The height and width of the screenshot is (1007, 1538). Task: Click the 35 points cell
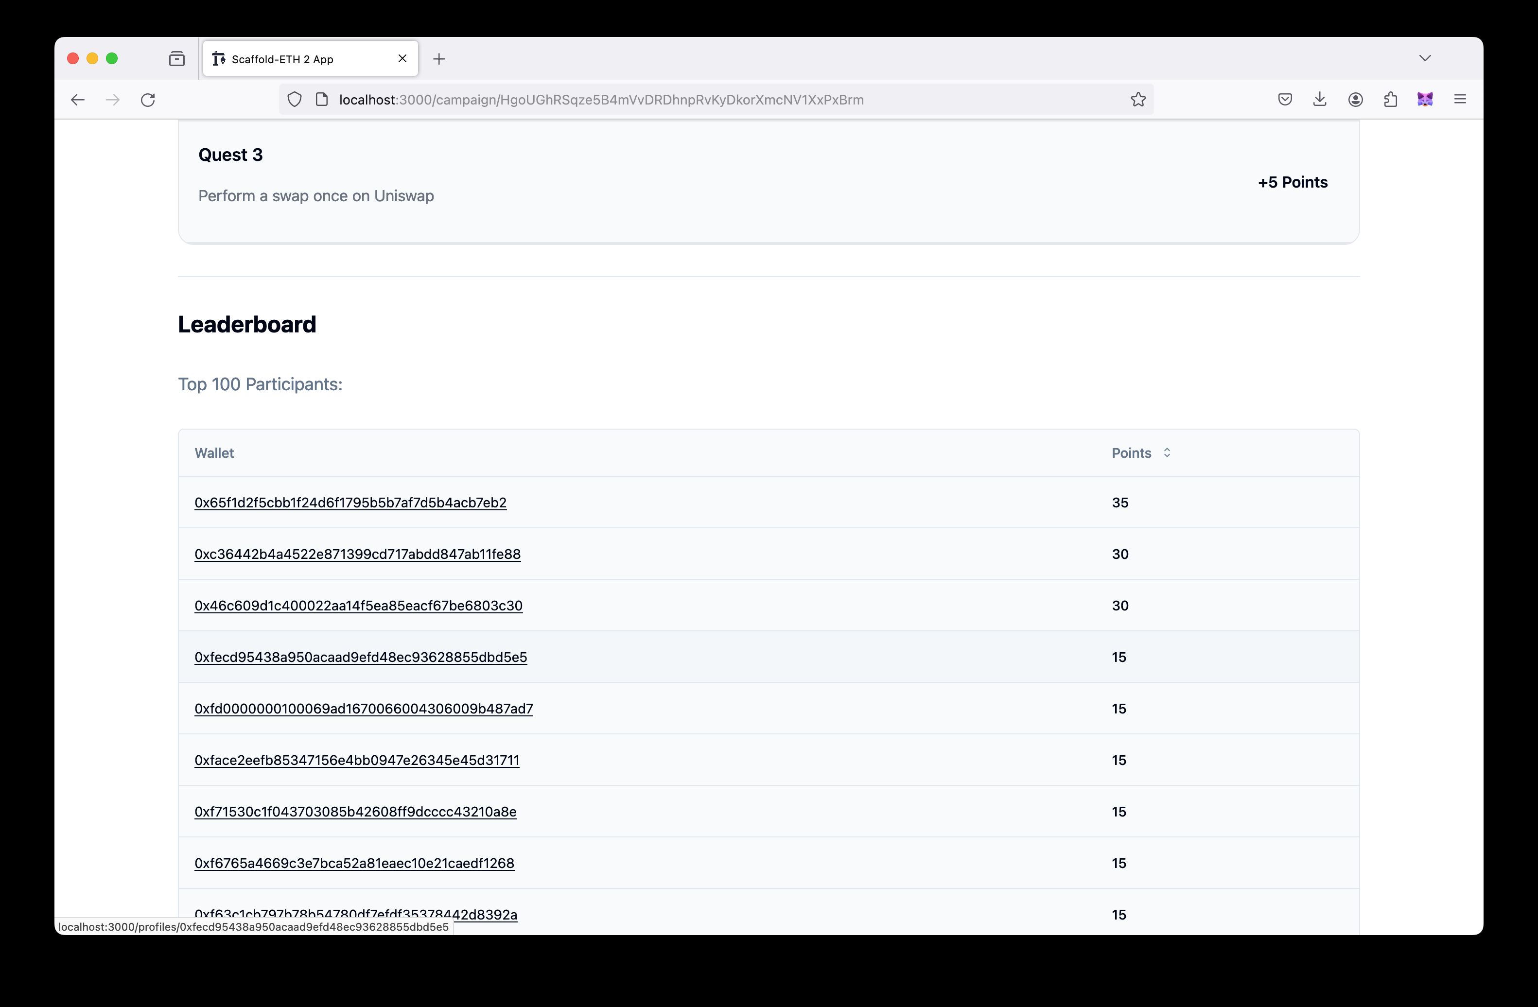[x=1120, y=503]
